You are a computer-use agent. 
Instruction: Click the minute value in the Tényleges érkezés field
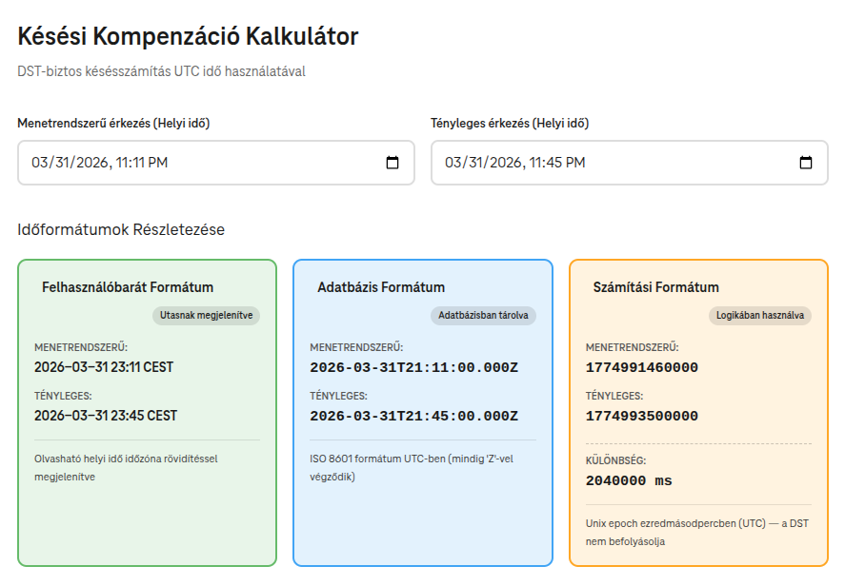pyautogui.click(x=555, y=162)
